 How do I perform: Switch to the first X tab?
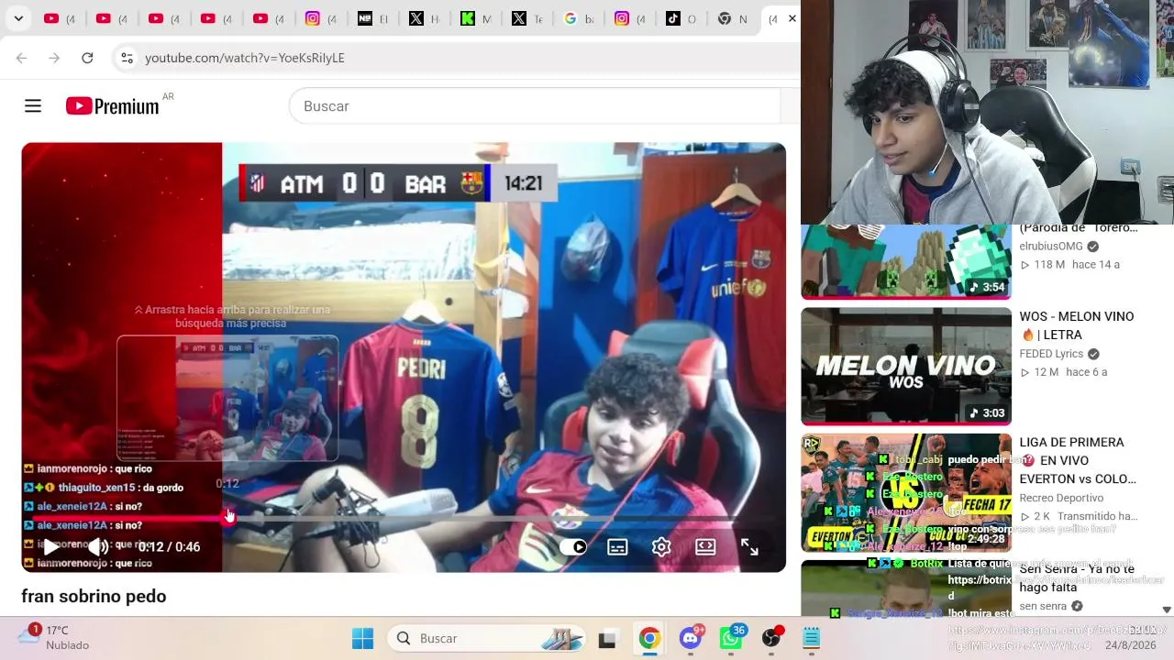424,18
